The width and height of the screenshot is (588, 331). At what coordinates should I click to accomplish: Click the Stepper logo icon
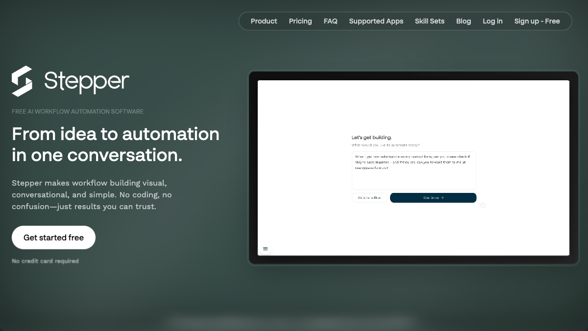pos(22,81)
